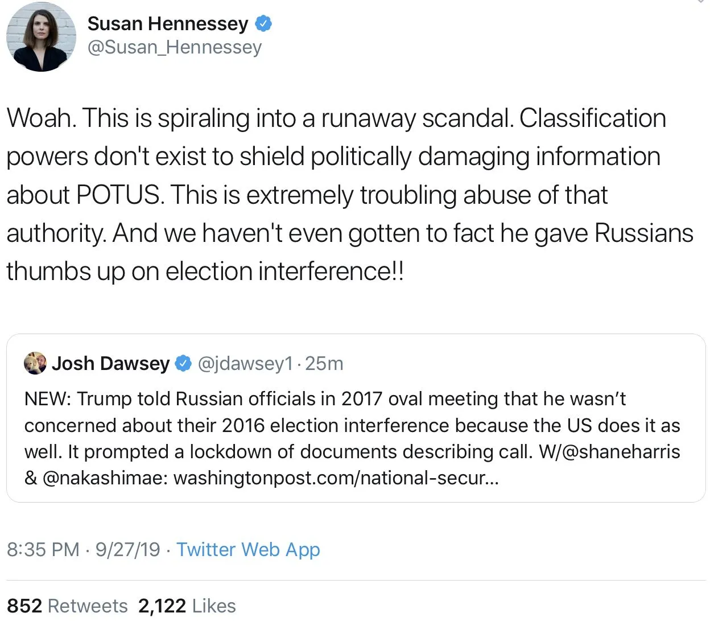Click verified badge beside Susan Hennessey
The image size is (710, 621).
263,24
